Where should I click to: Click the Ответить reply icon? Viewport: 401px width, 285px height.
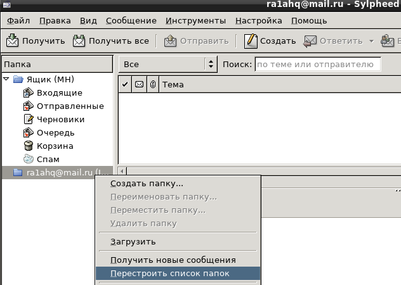[310, 41]
